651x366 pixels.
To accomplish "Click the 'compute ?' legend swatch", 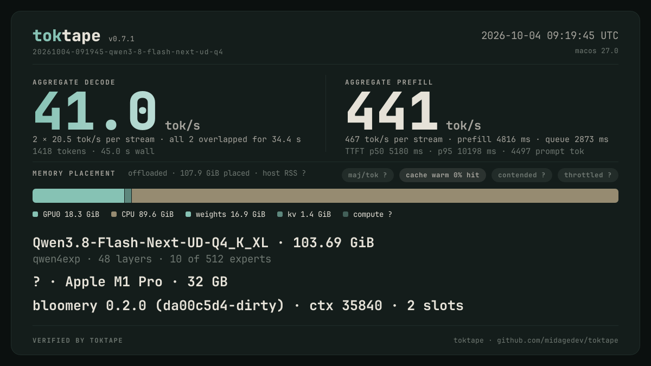I will (346, 214).
